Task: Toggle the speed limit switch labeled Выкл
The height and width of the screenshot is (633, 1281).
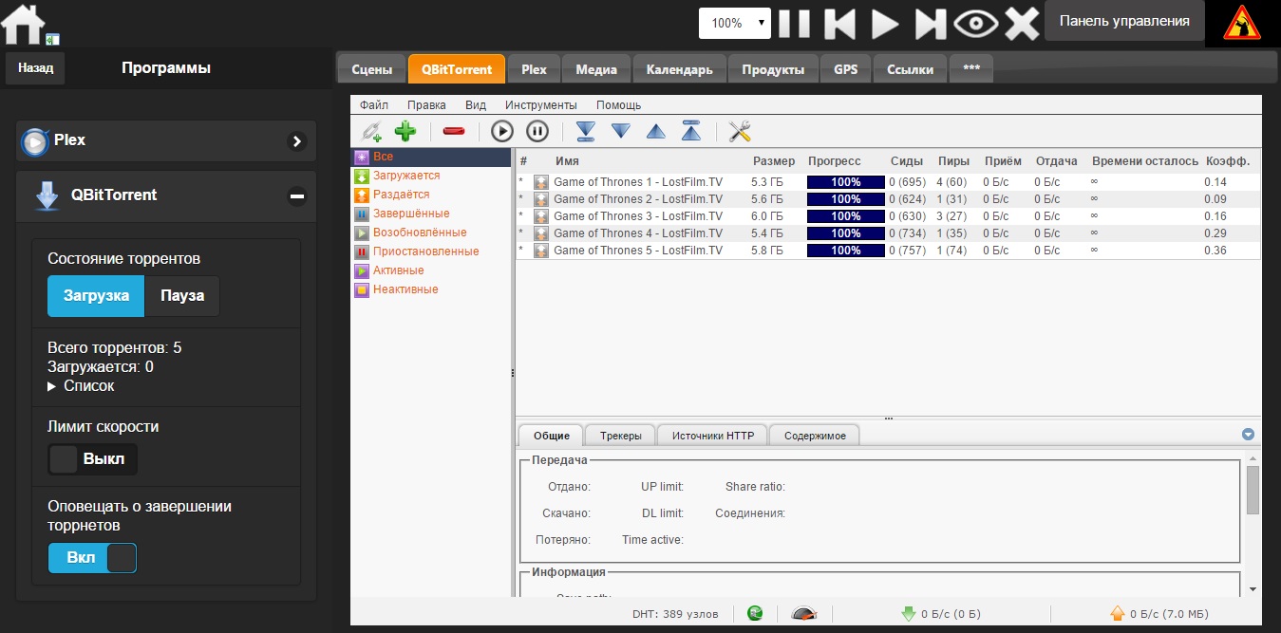Action: pyautogui.click(x=92, y=459)
